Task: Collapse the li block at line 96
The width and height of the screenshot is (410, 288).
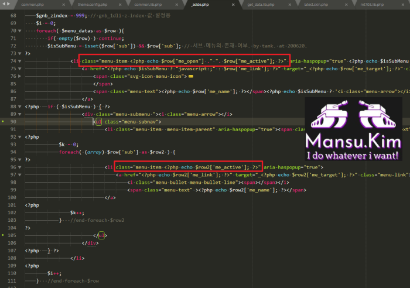Action: point(20,167)
